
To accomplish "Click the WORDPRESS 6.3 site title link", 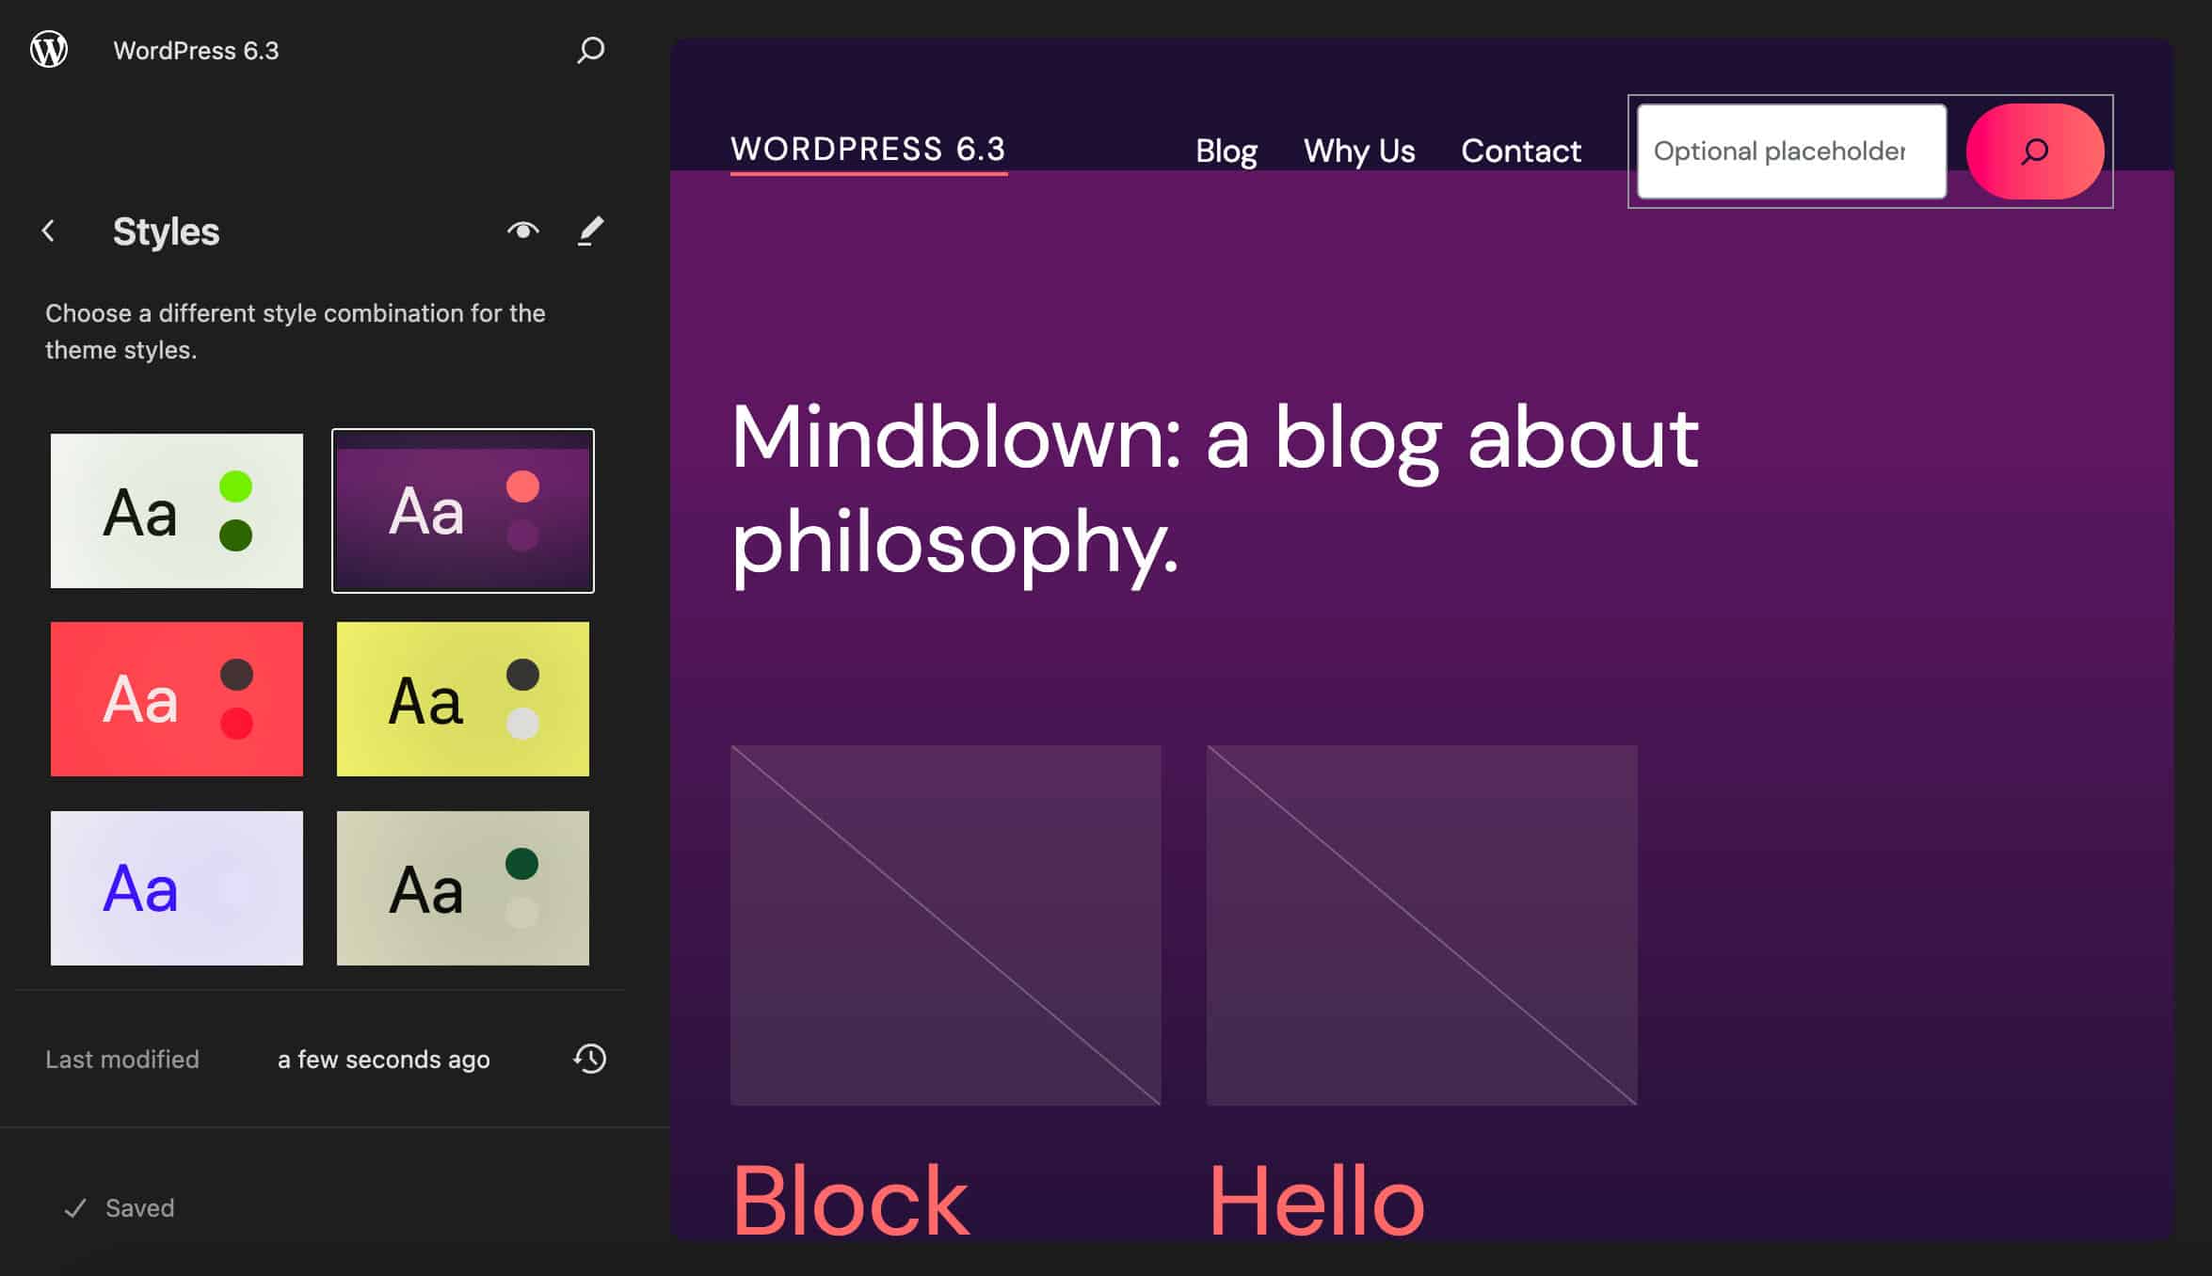I will (x=869, y=149).
